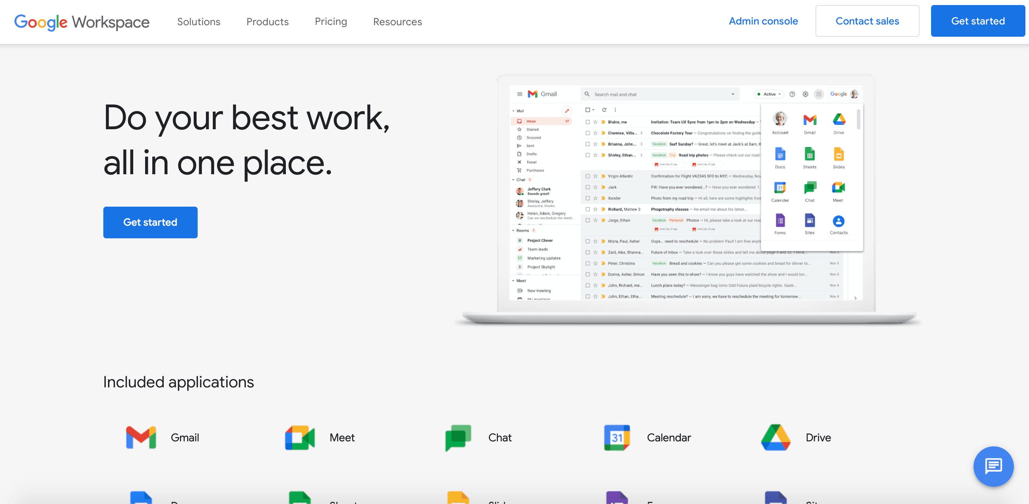Open the Products menu
1029x504 pixels.
coord(267,22)
